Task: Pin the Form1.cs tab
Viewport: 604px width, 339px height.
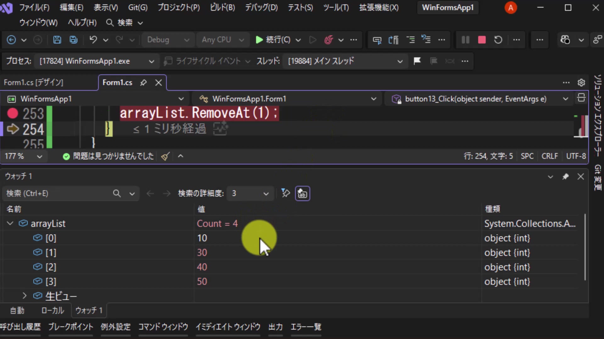Action: (143, 83)
